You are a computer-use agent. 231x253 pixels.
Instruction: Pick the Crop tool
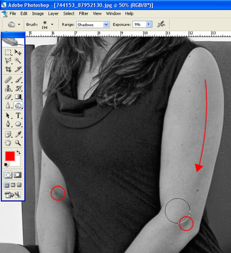[8, 69]
